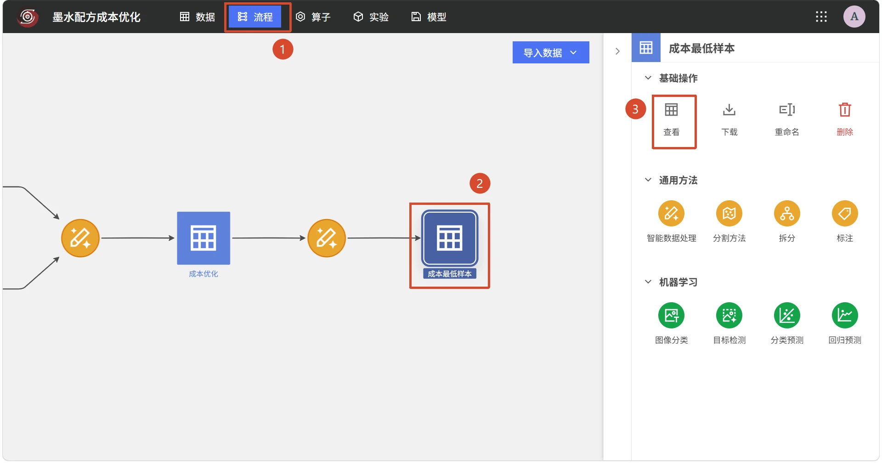Image resolution: width=882 pixels, height=463 pixels.
Task: Select the 分割方法 icon
Action: click(x=729, y=214)
